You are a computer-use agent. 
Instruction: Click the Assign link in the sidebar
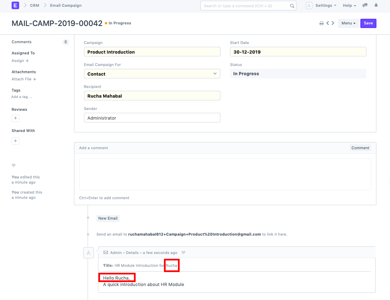point(18,60)
